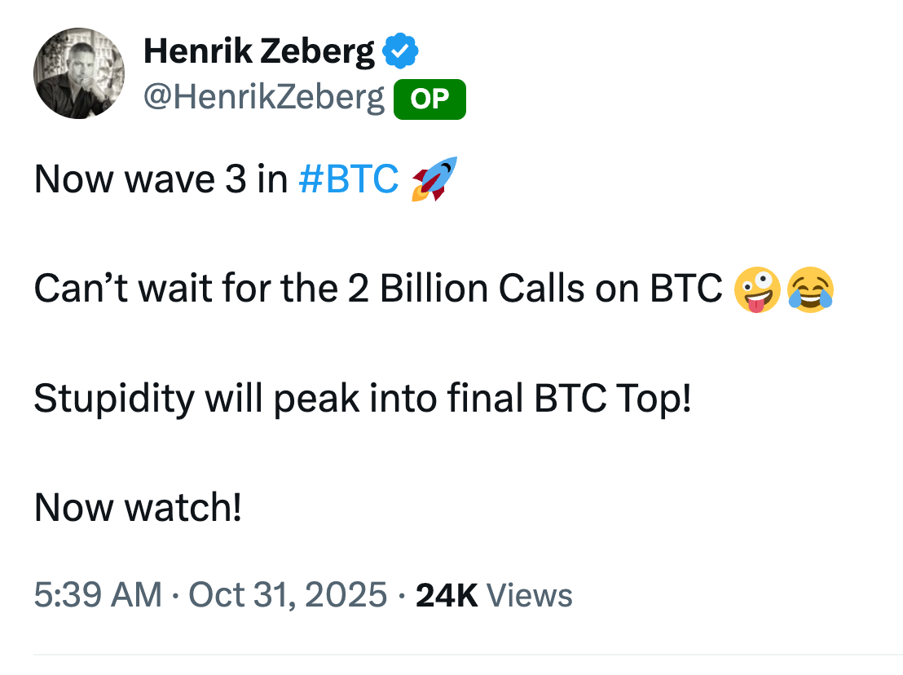Open the @HenrikZeberg handle link
Image resolution: width=903 pixels, height=675 pixels.
pos(264,98)
